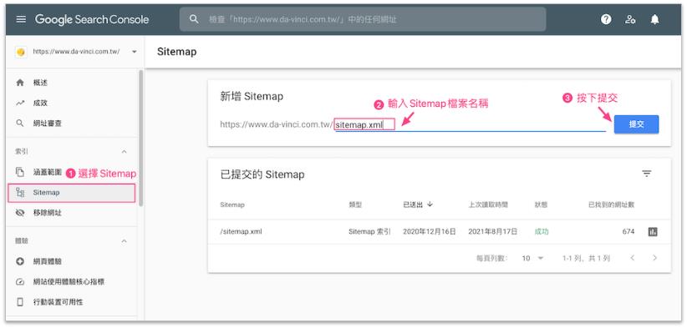Collapse the 索引 section
The width and height of the screenshot is (687, 328).
point(124,151)
